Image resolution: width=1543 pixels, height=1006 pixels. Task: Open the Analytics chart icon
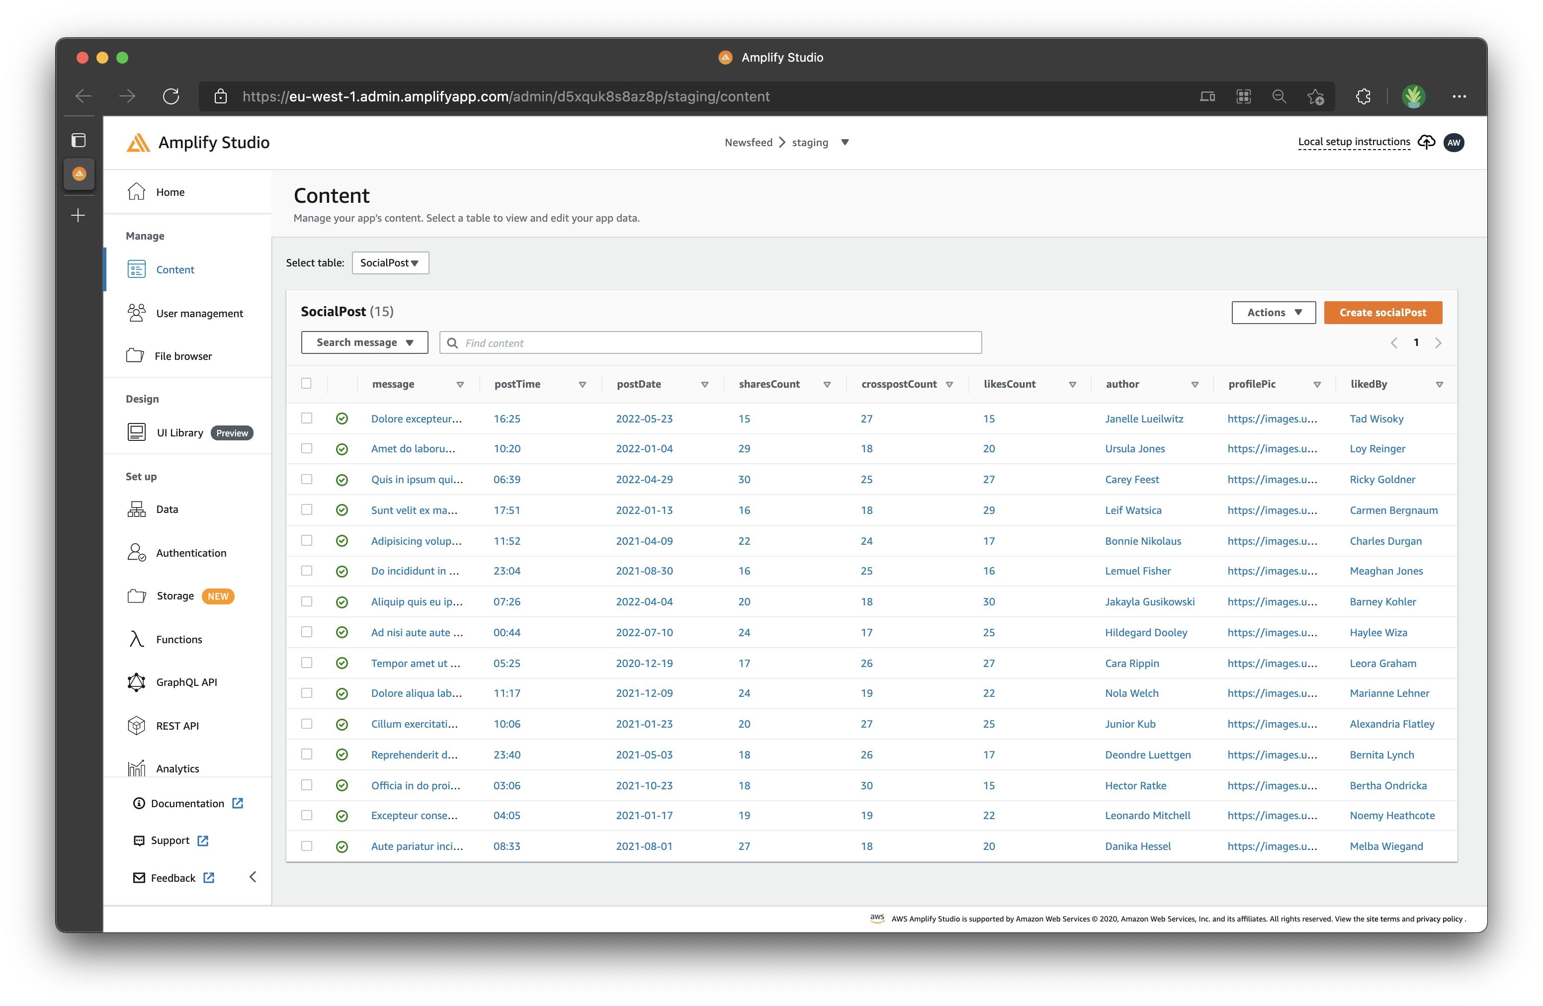pyautogui.click(x=136, y=768)
